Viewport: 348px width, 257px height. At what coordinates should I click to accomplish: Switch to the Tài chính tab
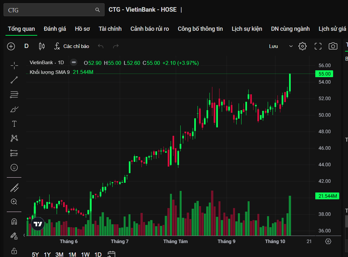point(110,29)
